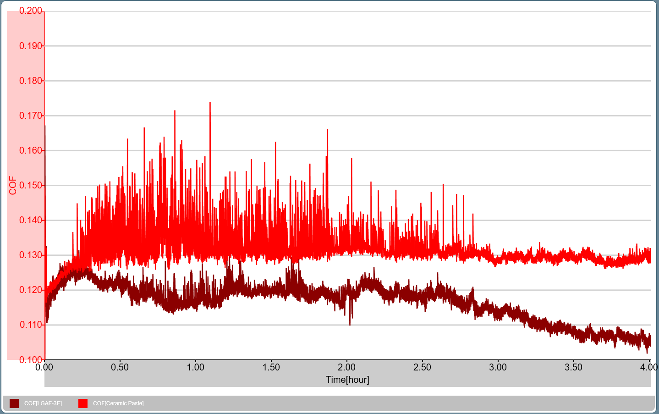The width and height of the screenshot is (659, 414).
Task: Click the 3.50 x-axis tick label
Action: 573,367
